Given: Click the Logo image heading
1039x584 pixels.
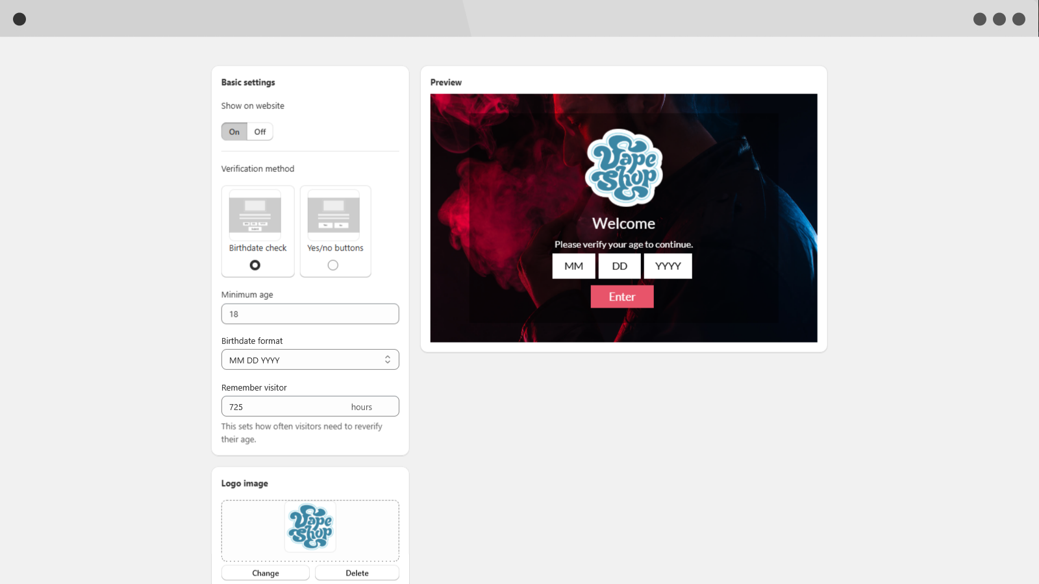Looking at the screenshot, I should [x=245, y=483].
